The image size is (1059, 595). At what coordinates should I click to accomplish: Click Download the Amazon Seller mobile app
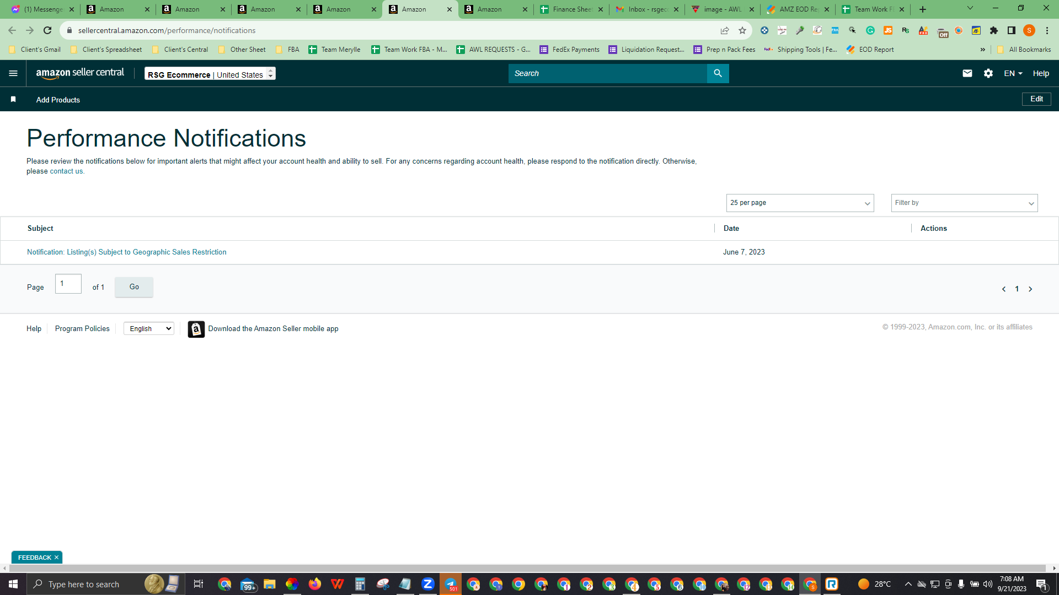click(x=273, y=329)
